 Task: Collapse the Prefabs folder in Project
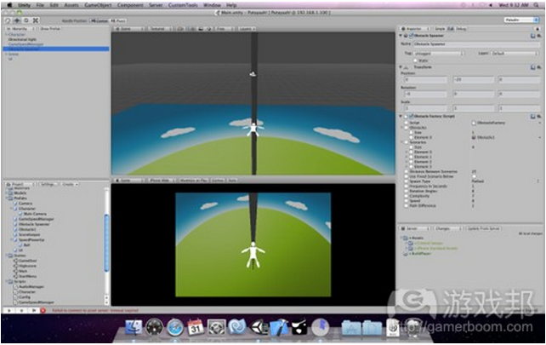[7, 198]
